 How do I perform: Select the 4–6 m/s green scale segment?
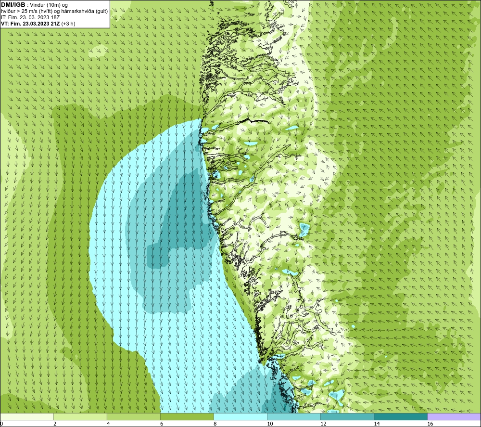point(133,416)
